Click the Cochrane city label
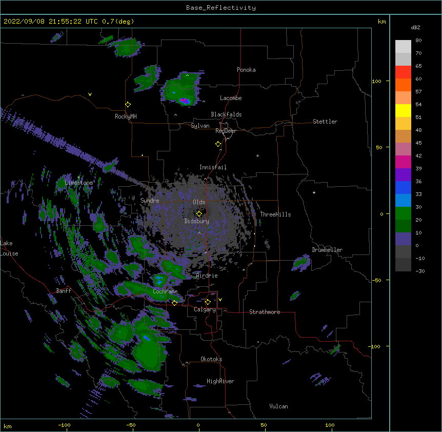 (x=165, y=291)
